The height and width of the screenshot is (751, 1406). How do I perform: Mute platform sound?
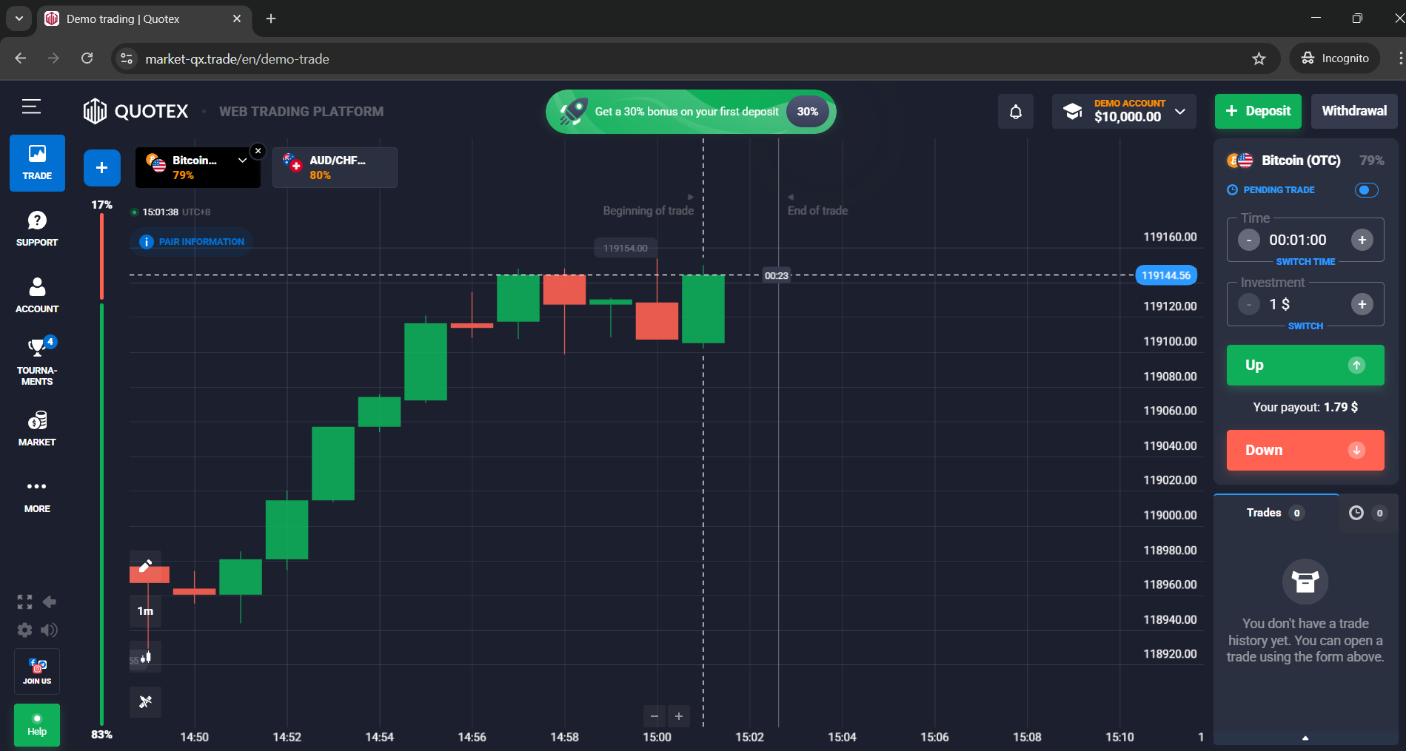(x=50, y=630)
